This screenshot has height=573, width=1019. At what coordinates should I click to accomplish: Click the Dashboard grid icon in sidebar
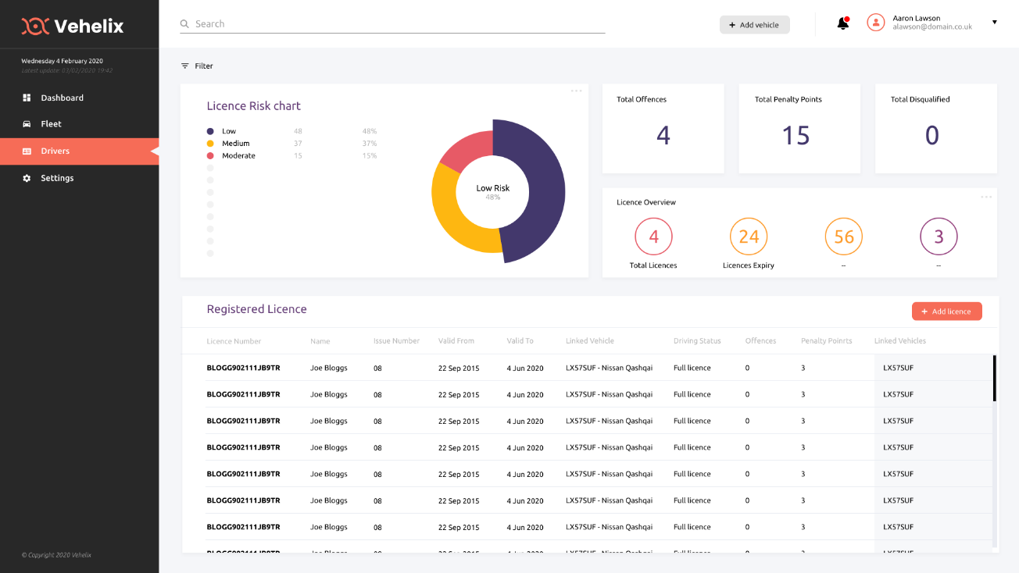pos(27,98)
